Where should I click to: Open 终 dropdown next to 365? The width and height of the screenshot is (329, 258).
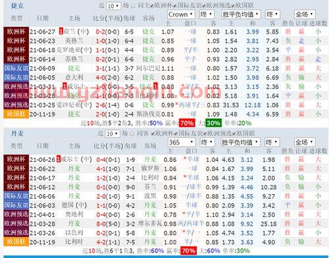tap(207, 142)
